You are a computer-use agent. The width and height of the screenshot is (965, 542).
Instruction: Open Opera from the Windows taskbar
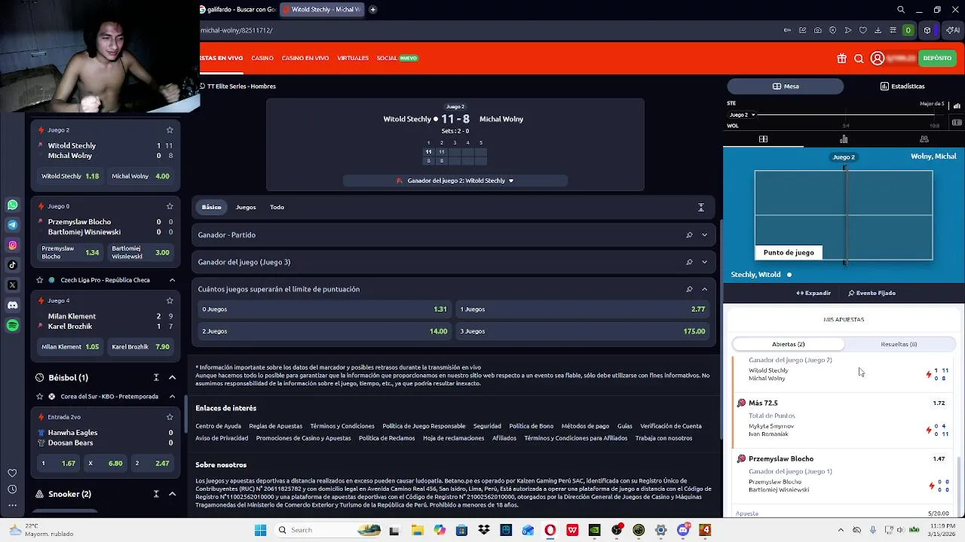(x=550, y=530)
